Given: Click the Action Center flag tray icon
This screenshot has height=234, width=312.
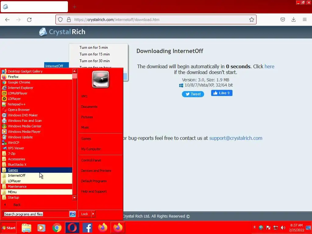Looking at the screenshot, I should (268, 228).
